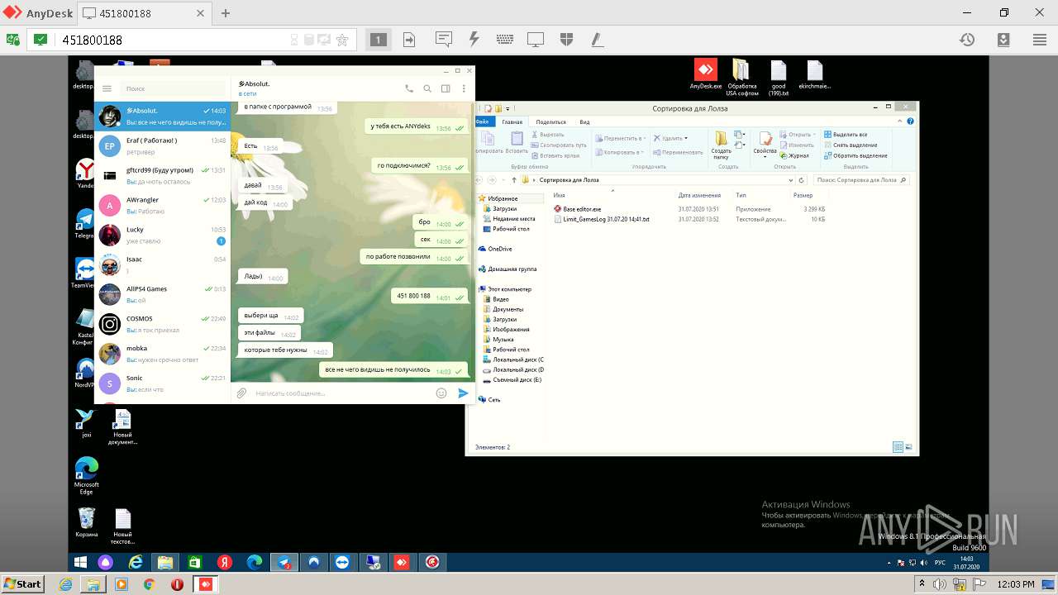Activate the AnyDesk whiteboard pencil icon
This screenshot has width=1058, height=595.
pyautogui.click(x=596, y=40)
